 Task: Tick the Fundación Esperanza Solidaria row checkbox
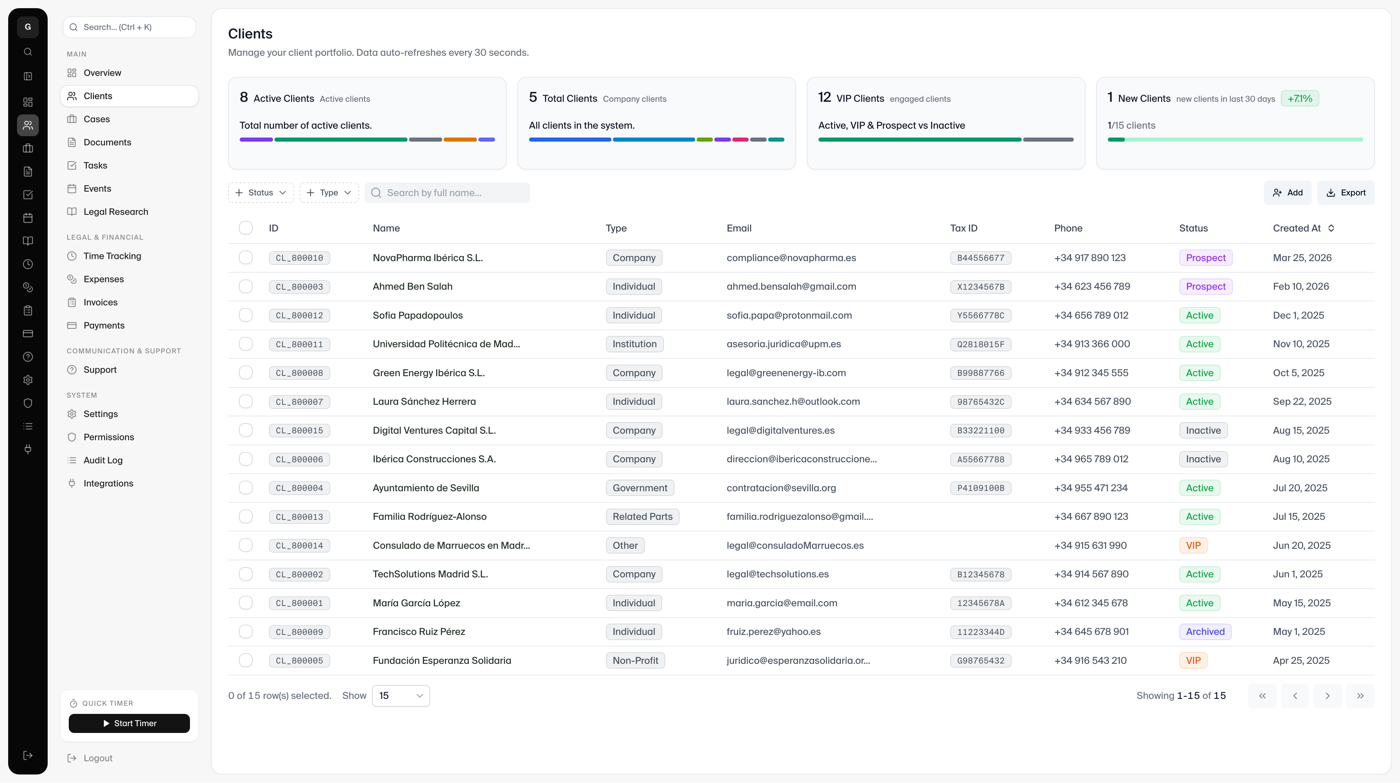246,661
